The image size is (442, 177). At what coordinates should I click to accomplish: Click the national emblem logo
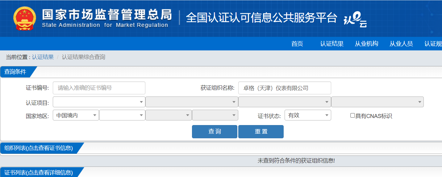(x=25, y=18)
